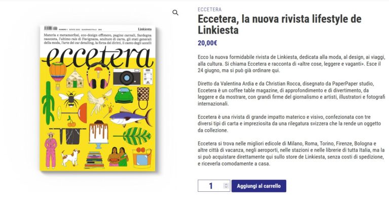Click the Linkiesta logo on the cover

[x=145, y=29]
